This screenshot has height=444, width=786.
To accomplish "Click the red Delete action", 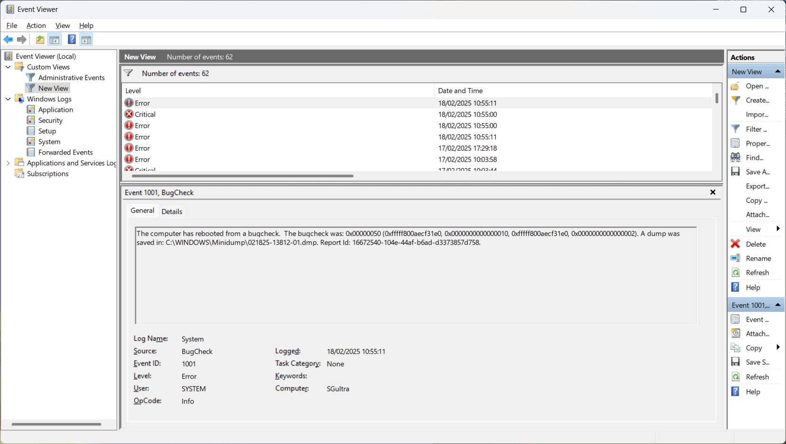I will point(757,244).
